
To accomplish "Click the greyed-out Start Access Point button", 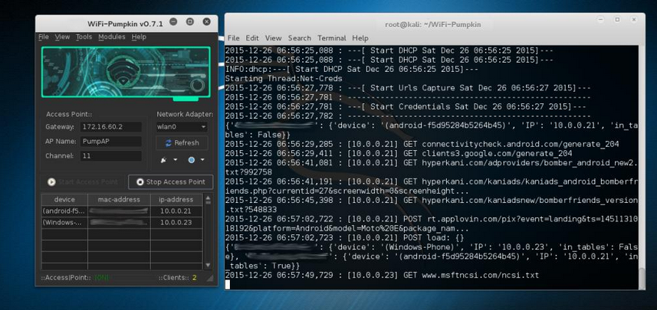I will point(83,182).
